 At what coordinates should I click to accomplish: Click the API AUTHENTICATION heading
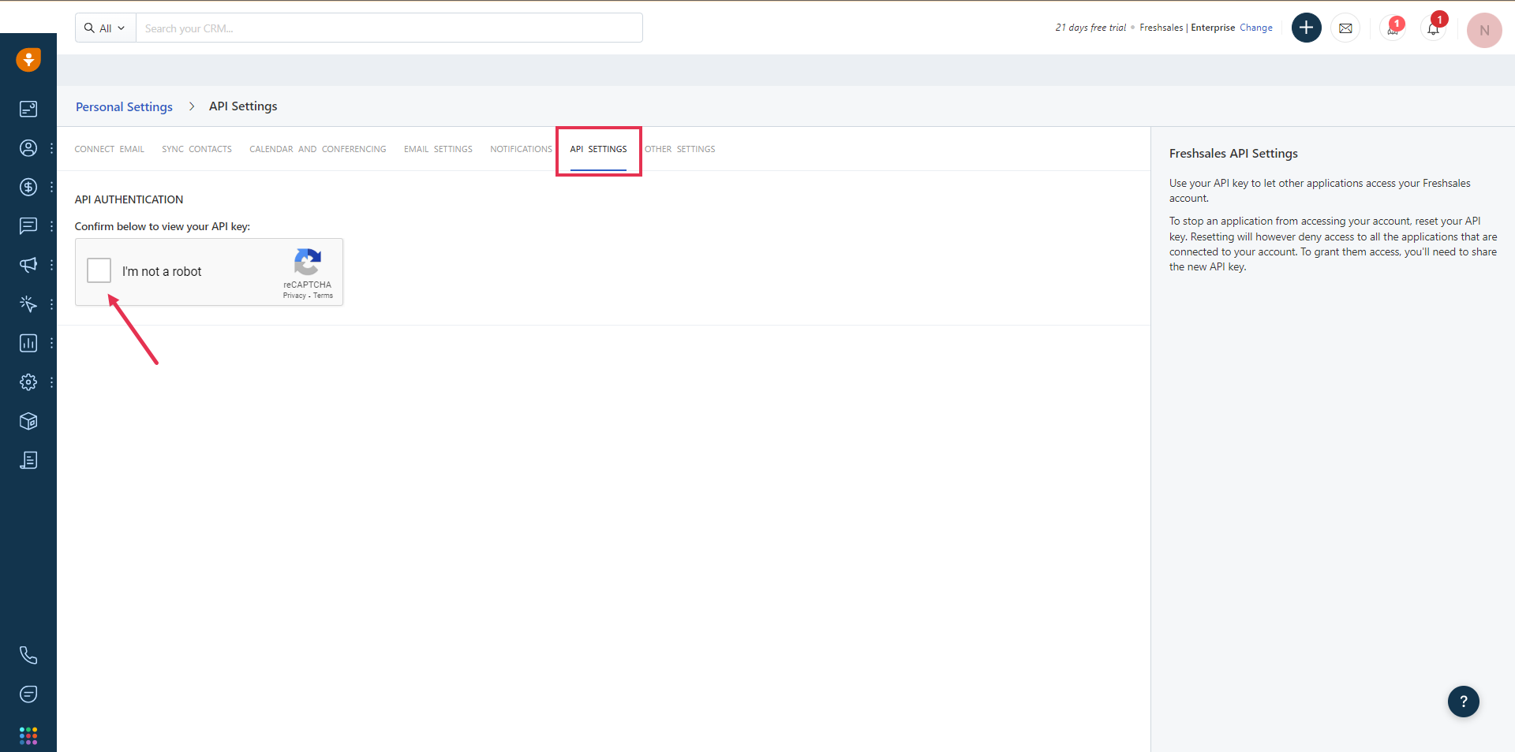[x=129, y=199]
